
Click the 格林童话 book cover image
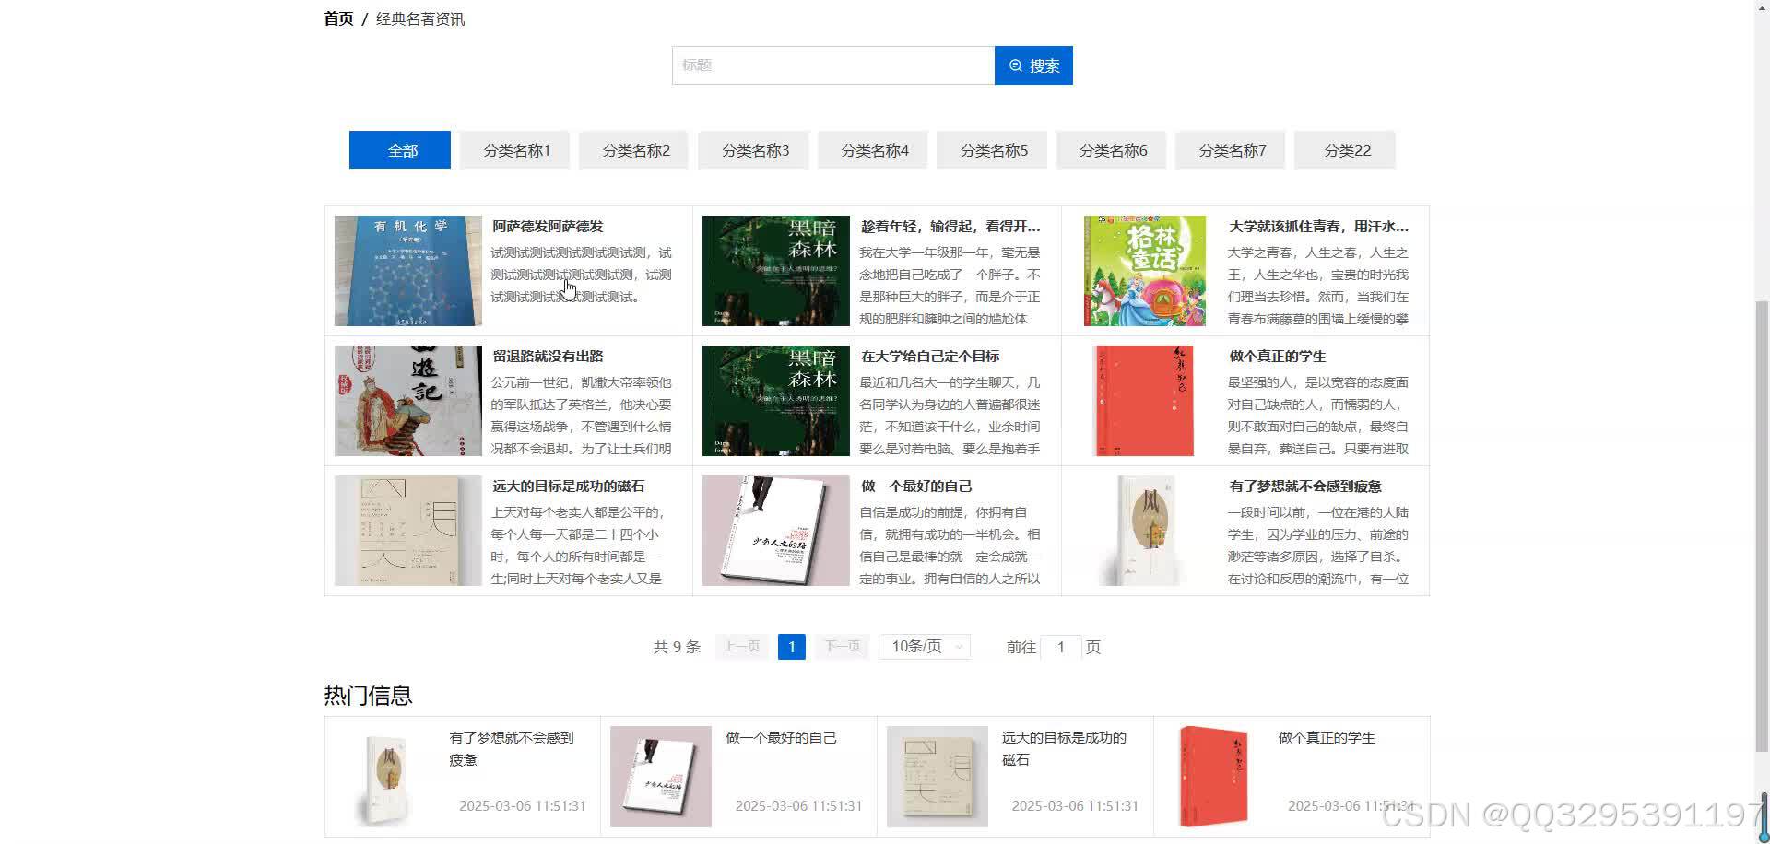click(1144, 270)
